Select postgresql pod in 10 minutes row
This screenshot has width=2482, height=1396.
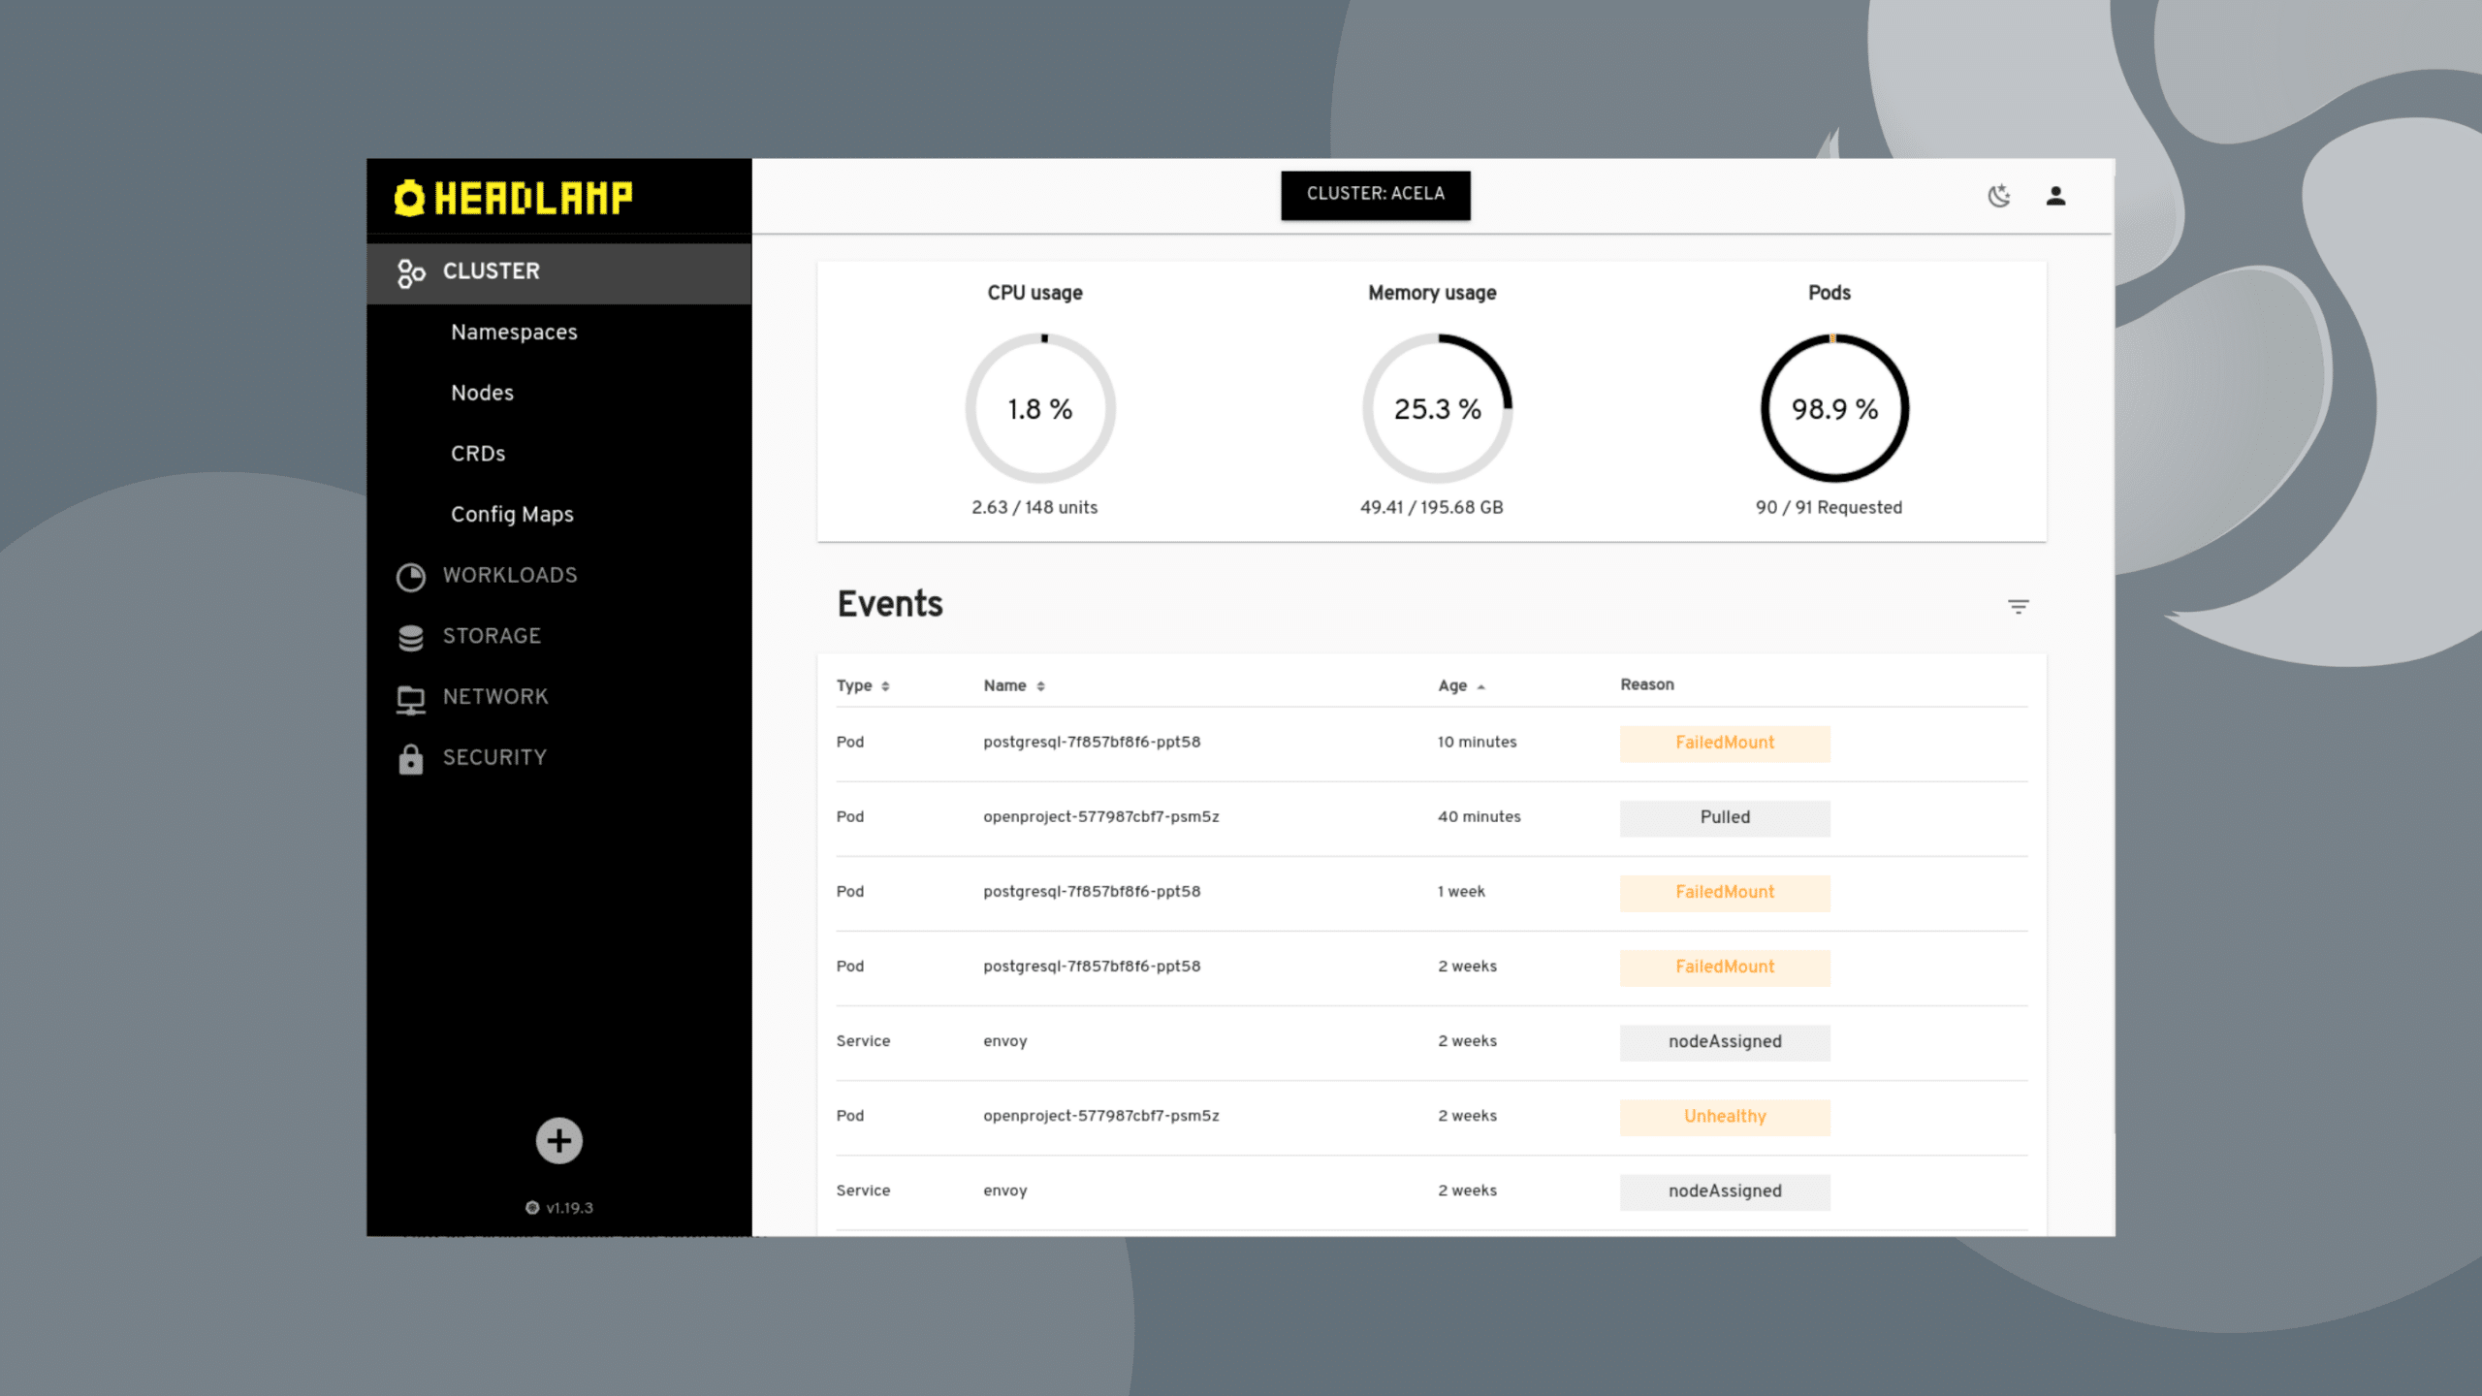click(1092, 743)
